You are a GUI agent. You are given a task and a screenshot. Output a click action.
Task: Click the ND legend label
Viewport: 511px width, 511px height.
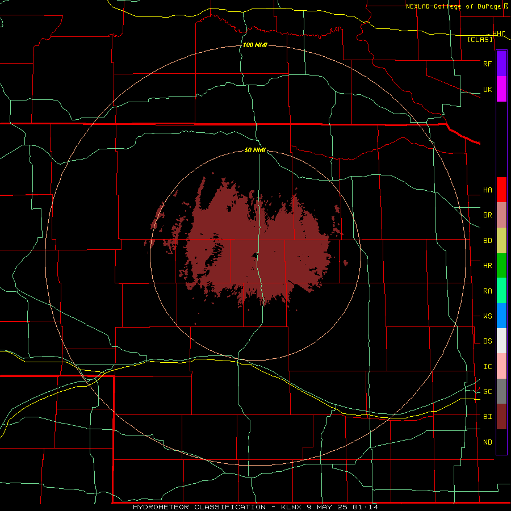coord(487,442)
